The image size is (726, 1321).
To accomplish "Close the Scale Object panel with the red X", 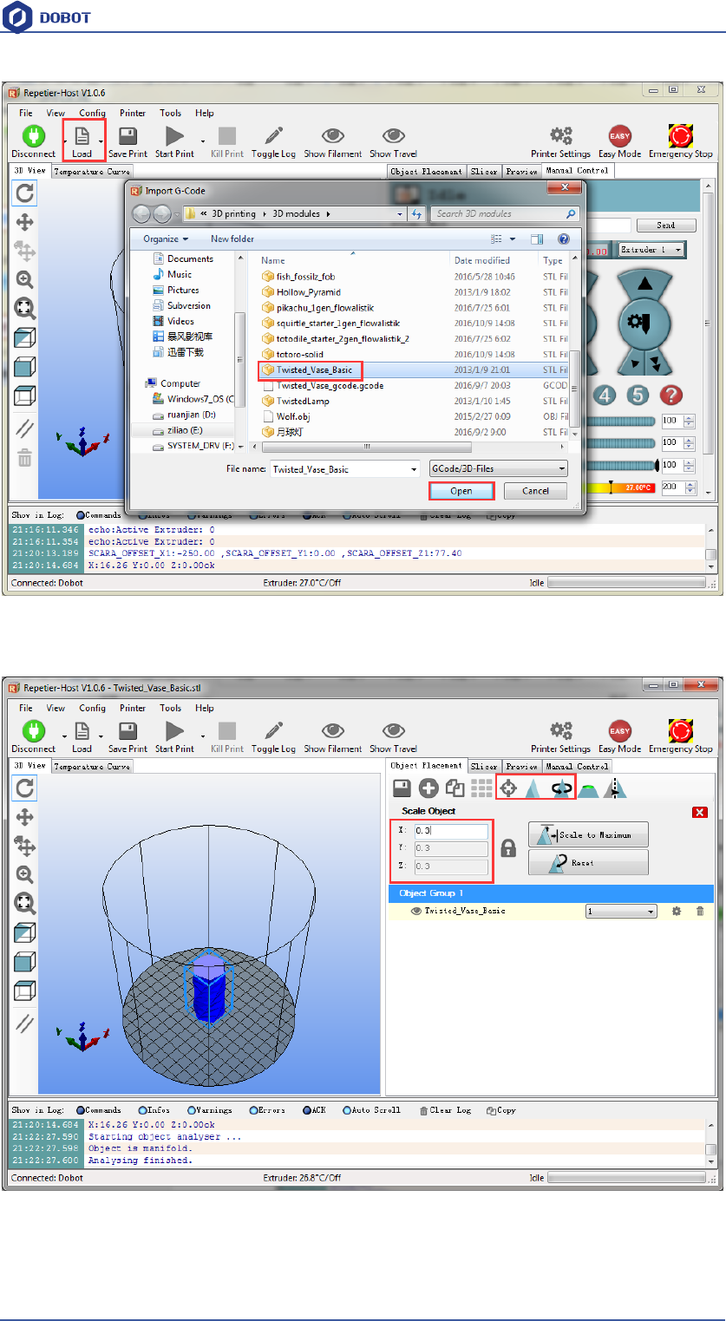I will tap(700, 812).
